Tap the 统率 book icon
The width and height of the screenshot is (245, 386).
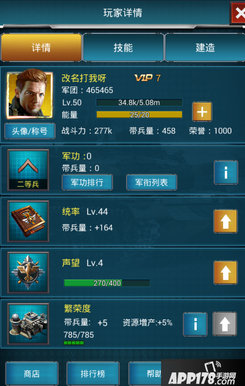pos(28,221)
